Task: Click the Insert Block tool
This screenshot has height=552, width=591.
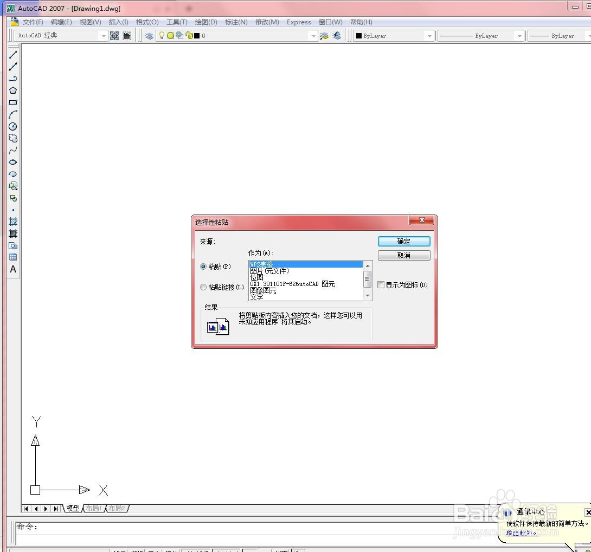Action: [13, 186]
